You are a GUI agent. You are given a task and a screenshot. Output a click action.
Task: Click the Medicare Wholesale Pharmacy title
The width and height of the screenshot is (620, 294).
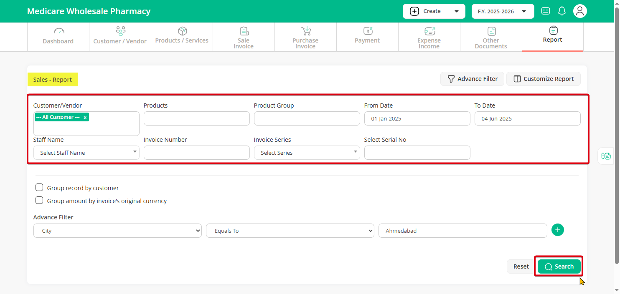click(89, 11)
